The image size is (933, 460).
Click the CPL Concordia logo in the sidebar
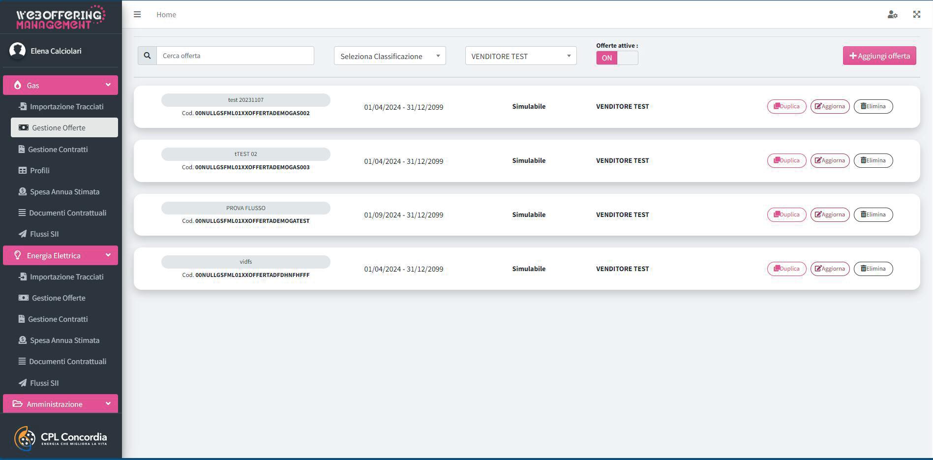[60, 438]
